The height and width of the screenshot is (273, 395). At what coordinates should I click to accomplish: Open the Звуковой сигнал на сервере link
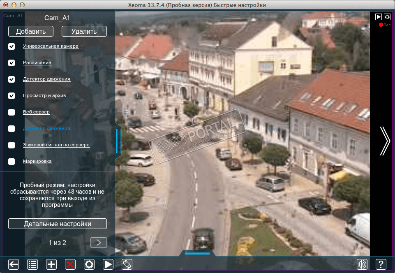(56, 145)
